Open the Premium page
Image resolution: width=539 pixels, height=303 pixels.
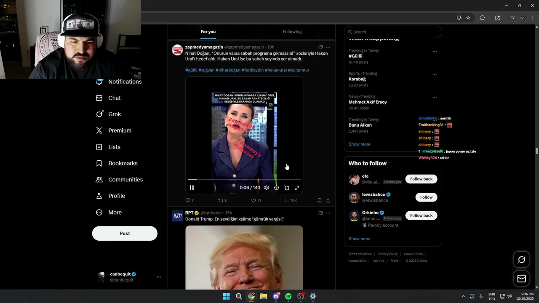point(114,130)
